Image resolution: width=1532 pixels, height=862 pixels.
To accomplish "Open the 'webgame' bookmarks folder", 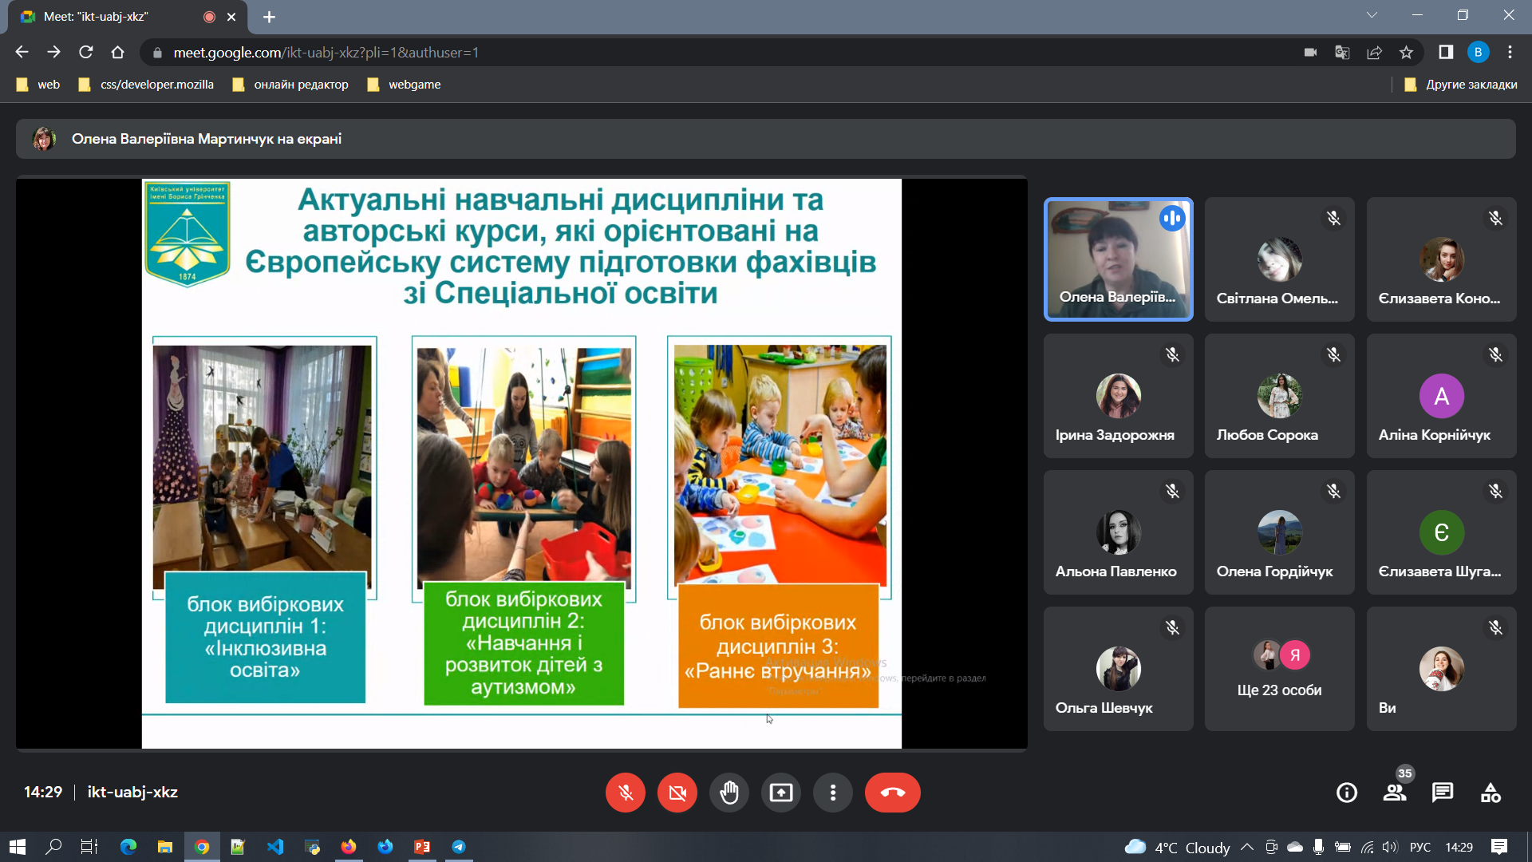I will click(405, 85).
